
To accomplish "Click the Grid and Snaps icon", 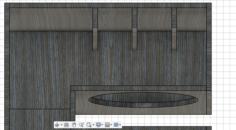I will 107,125.
